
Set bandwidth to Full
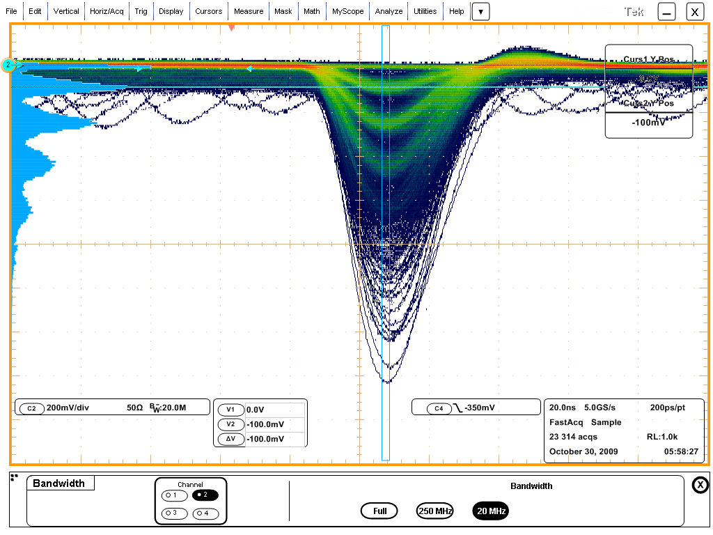coord(379,511)
